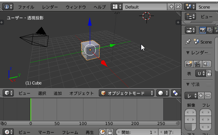The height and width of the screenshot is (135, 218).
Task: Collapse the 寸法 panel triangle
Action: (188, 84)
